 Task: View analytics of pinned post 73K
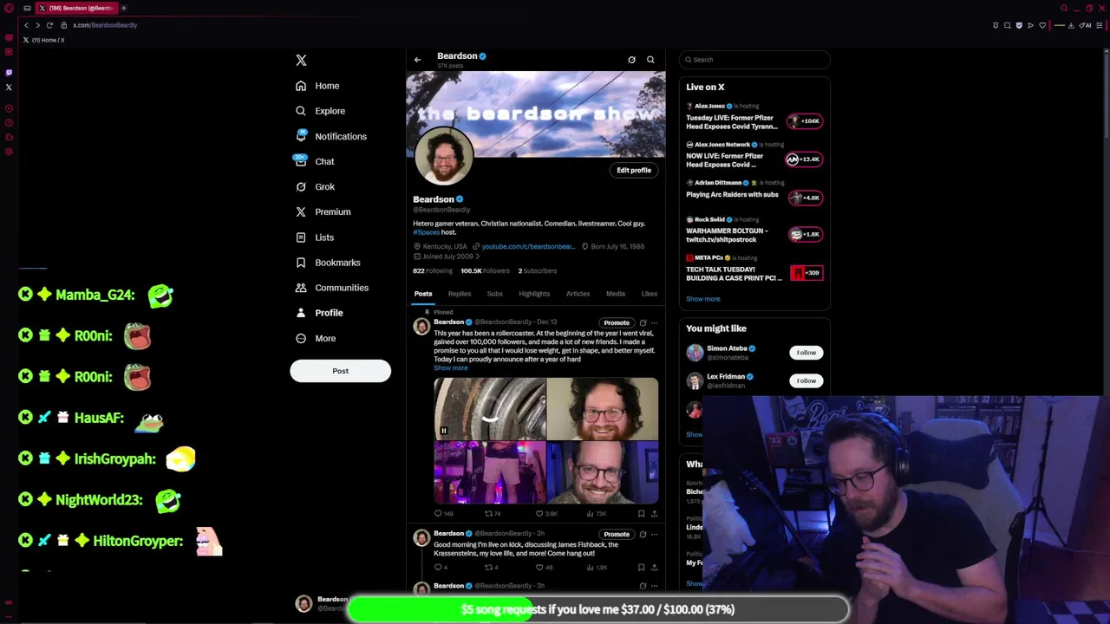[x=597, y=514]
